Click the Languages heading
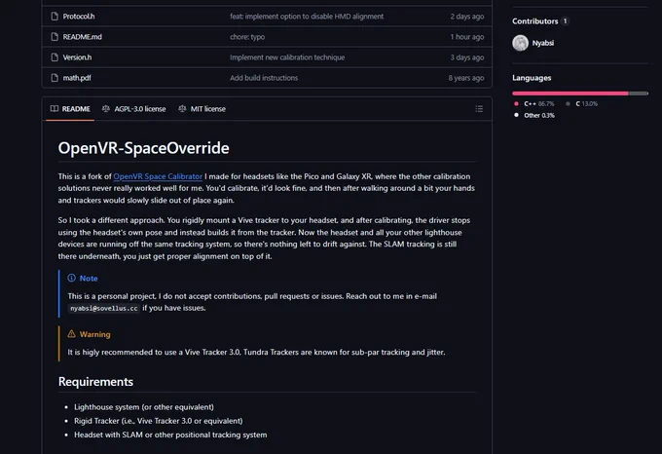The height and width of the screenshot is (454, 662). (532, 78)
